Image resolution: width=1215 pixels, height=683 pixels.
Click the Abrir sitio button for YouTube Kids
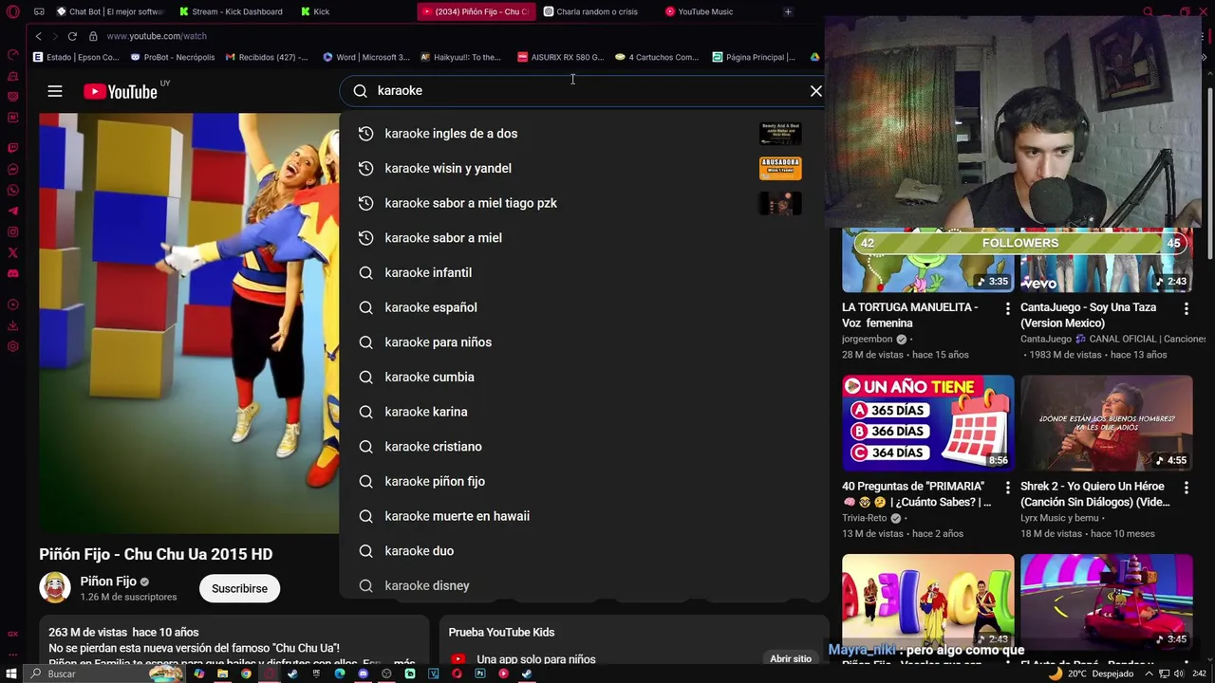pyautogui.click(x=791, y=658)
